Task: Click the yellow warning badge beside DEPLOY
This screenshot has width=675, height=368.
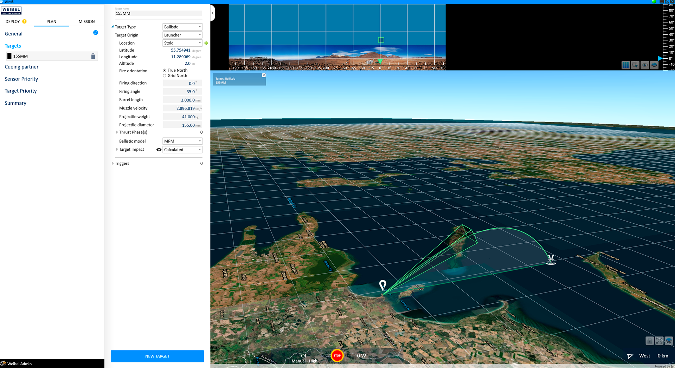Action: (24, 21)
